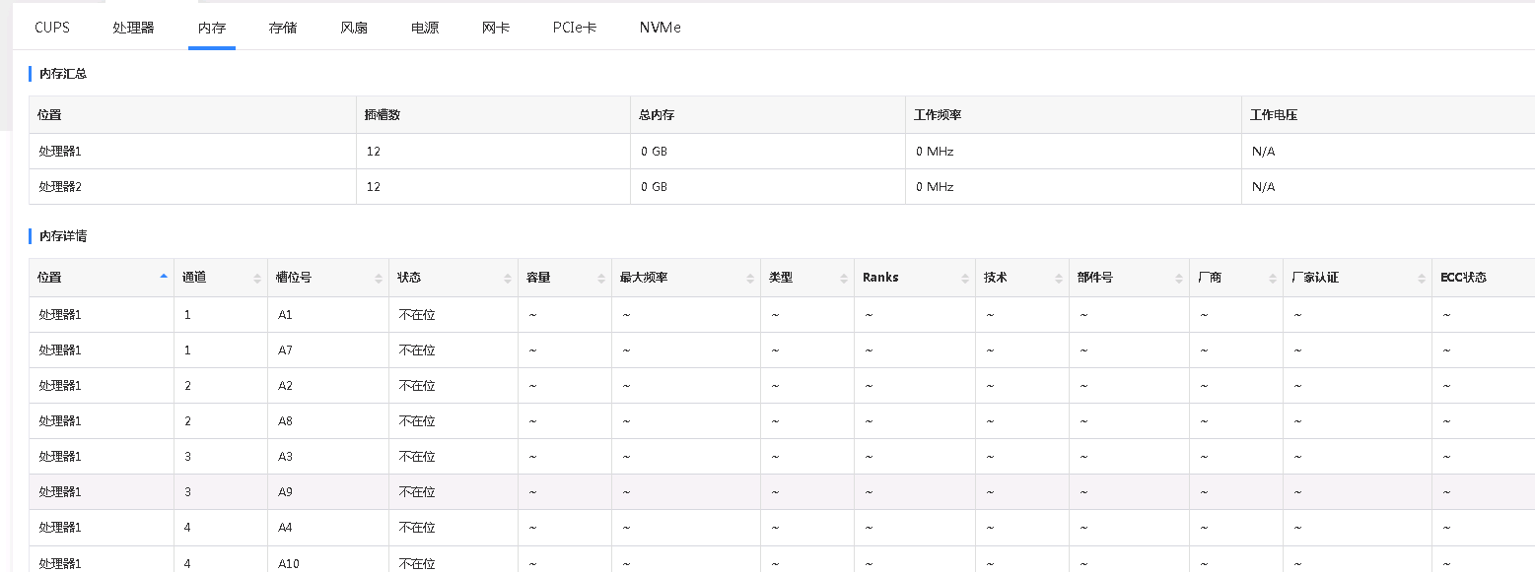Click the 厂商 column sort arrows
Image resolution: width=1535 pixels, height=572 pixels.
click(1273, 279)
